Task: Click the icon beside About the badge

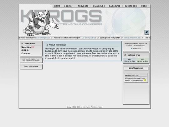Action: pyautogui.click(x=47, y=45)
